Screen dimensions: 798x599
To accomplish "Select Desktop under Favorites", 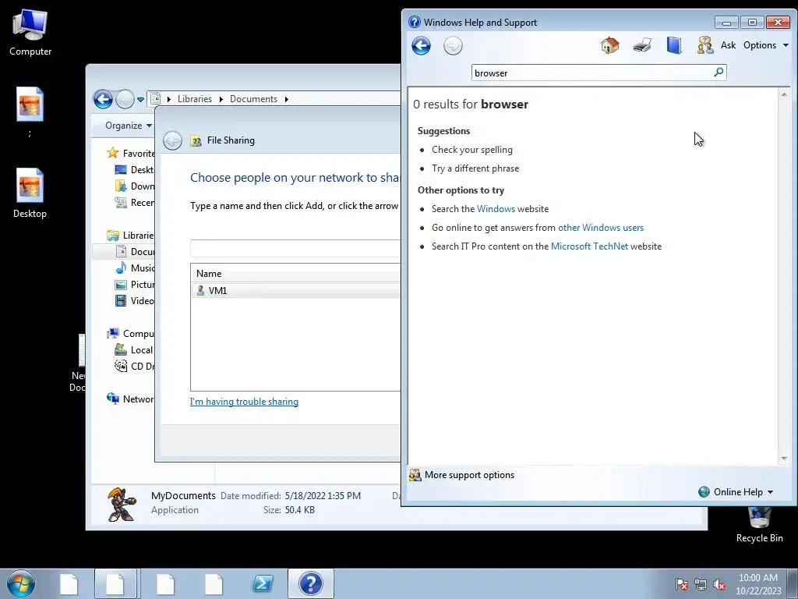I will pyautogui.click(x=134, y=169).
